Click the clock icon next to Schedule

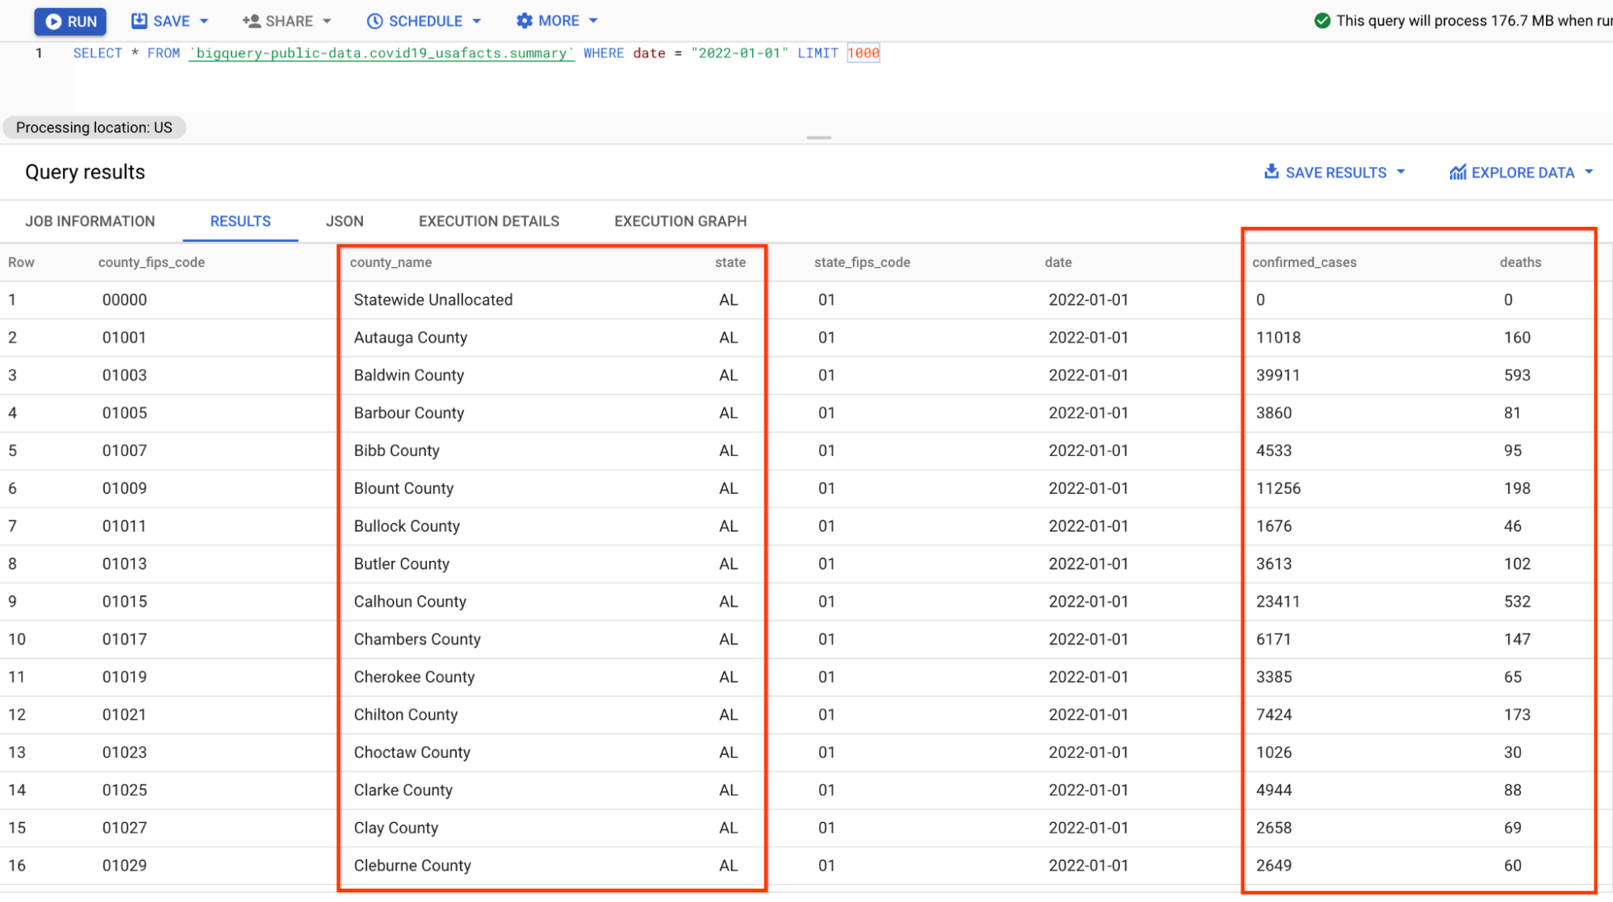pyautogui.click(x=374, y=20)
